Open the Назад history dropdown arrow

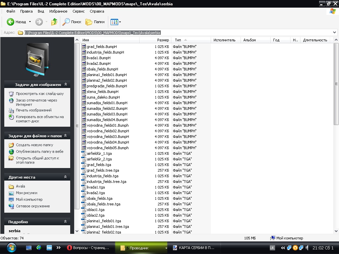(30, 22)
